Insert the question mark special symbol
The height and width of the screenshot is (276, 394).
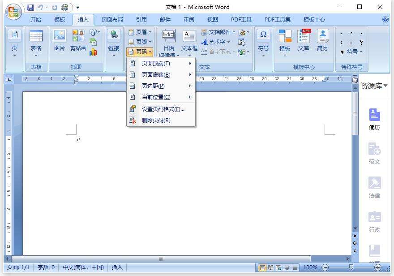click(x=361, y=43)
